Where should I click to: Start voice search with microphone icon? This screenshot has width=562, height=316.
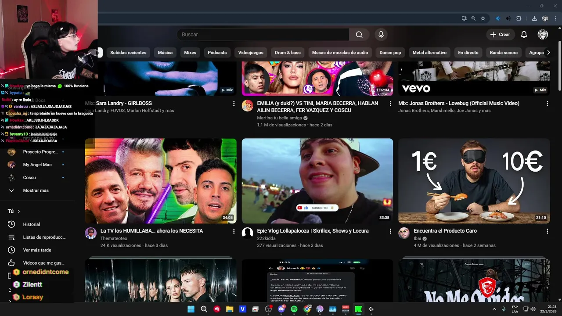pyautogui.click(x=381, y=35)
